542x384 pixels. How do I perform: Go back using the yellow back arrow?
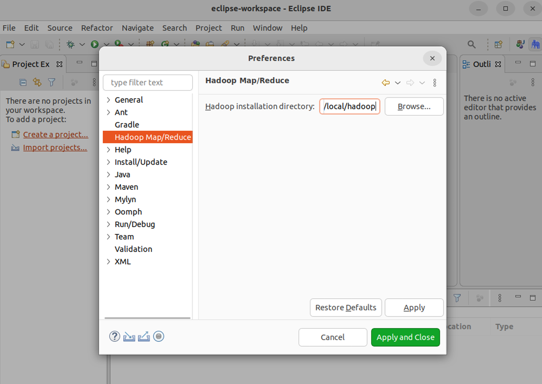[x=386, y=83]
